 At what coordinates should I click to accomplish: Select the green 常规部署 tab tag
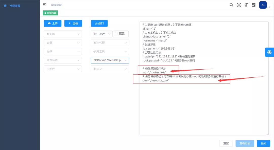click(50, 13)
